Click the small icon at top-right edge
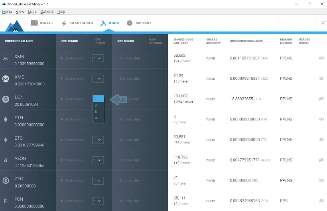Image resolution: width=327 pixels, height=211 pixels. coord(323,23)
